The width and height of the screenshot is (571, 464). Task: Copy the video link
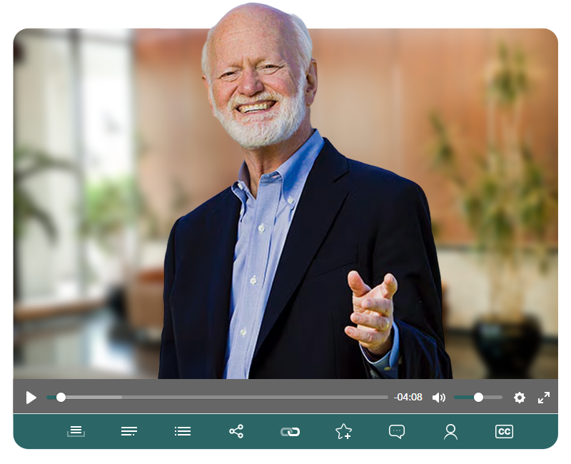point(290,431)
